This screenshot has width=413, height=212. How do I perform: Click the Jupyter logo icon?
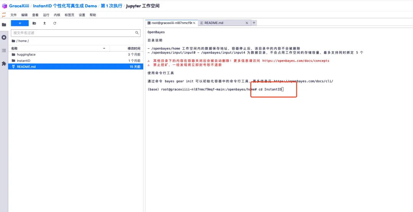pyautogui.click(x=4, y=15)
